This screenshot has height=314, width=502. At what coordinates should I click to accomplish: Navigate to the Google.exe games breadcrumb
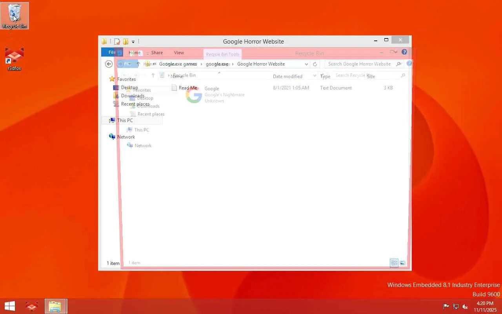click(178, 64)
